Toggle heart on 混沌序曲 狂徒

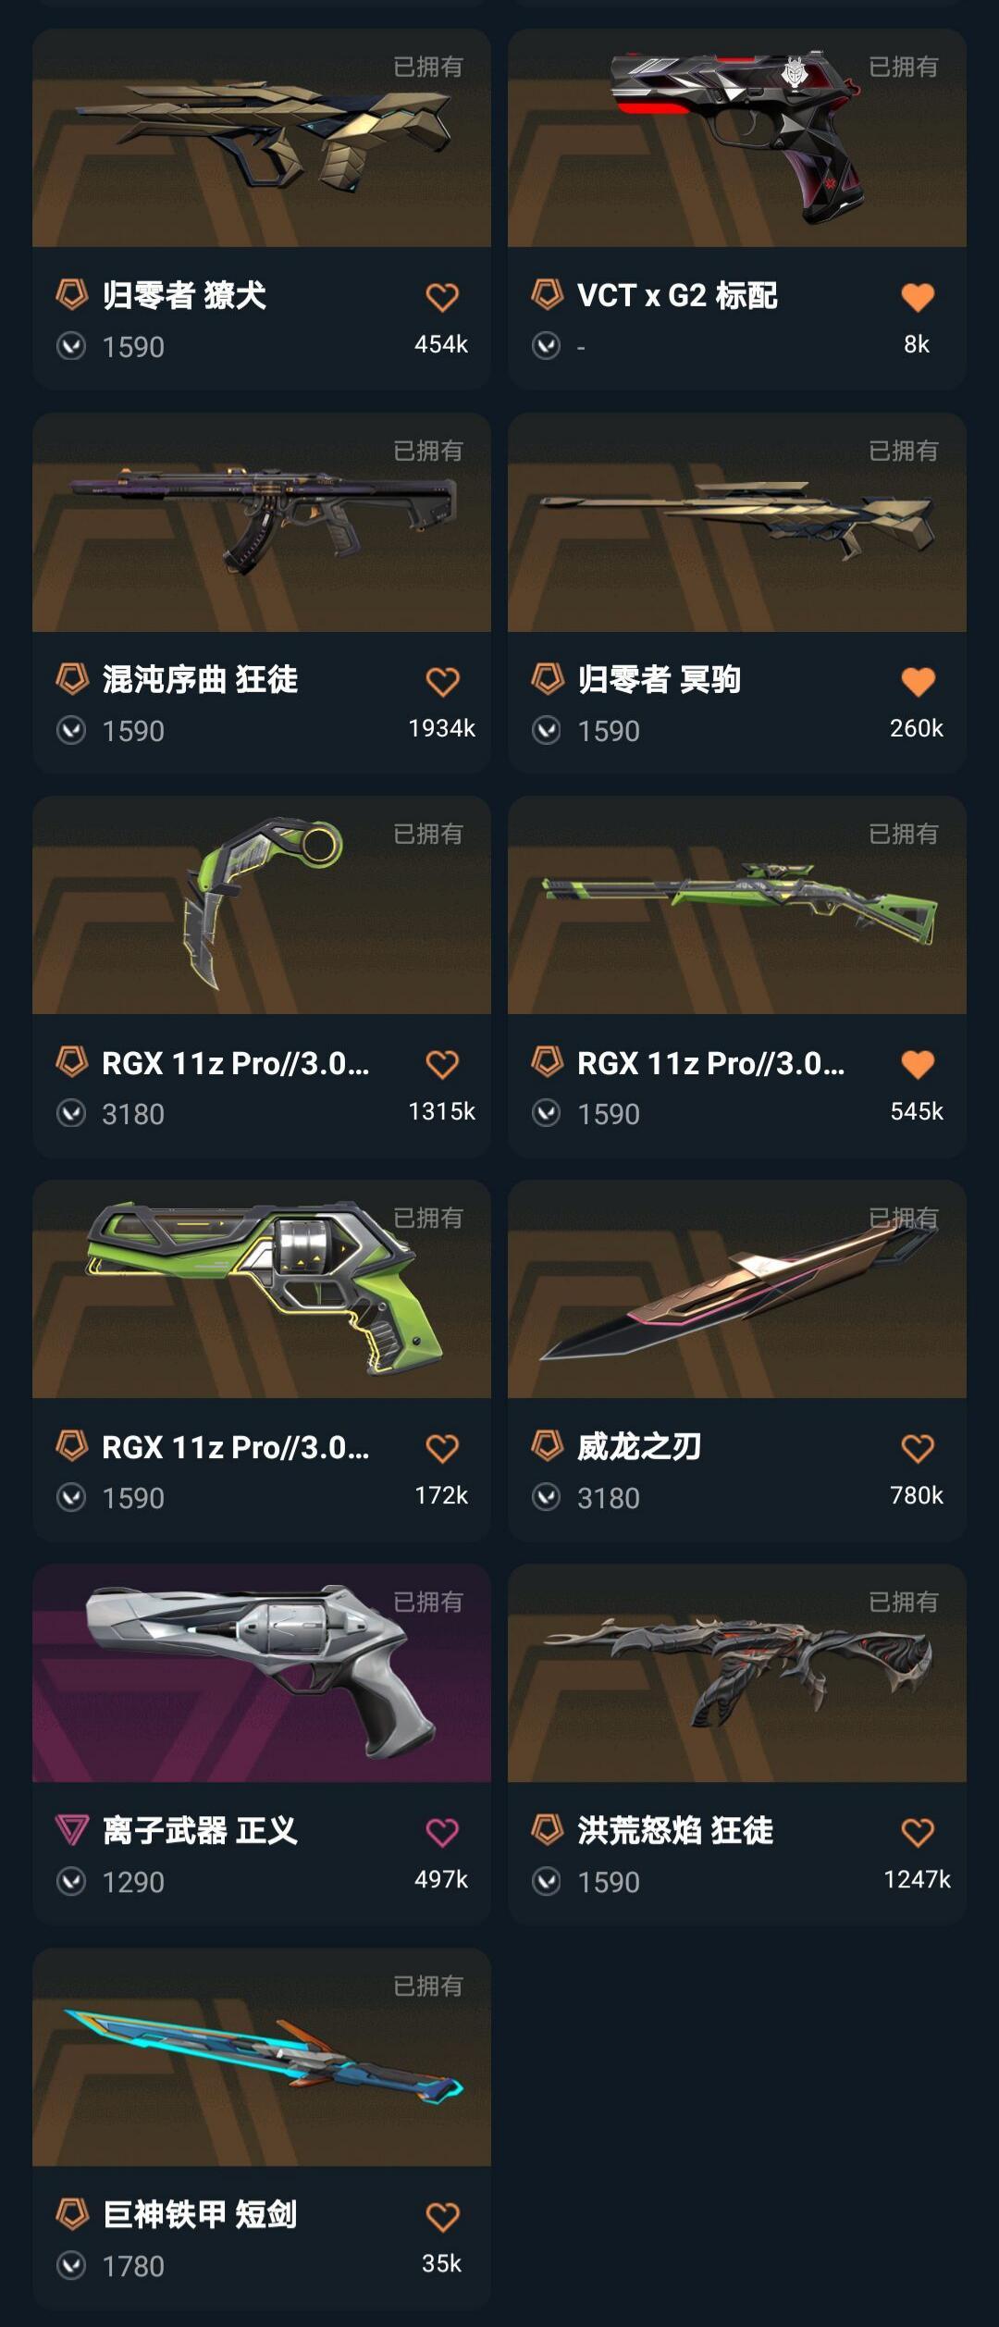click(442, 681)
